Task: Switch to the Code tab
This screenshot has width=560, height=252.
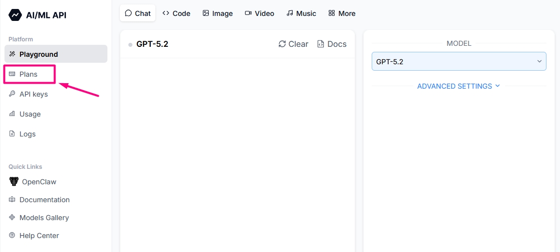Action: point(176,13)
